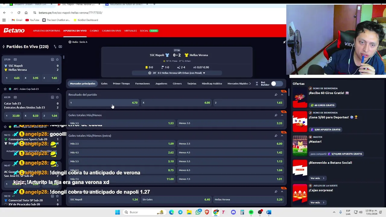
Task: Switch to MisaelHV Stream browser tab
Action: coord(30,4)
